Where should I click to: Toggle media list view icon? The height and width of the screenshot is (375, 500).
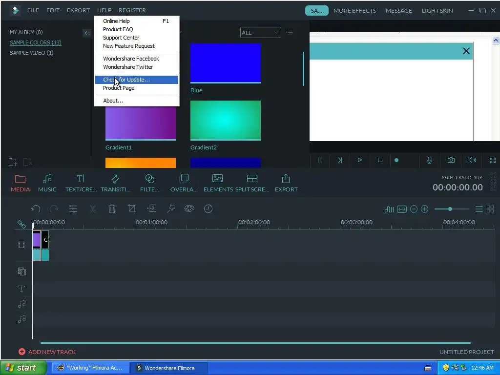point(289,33)
